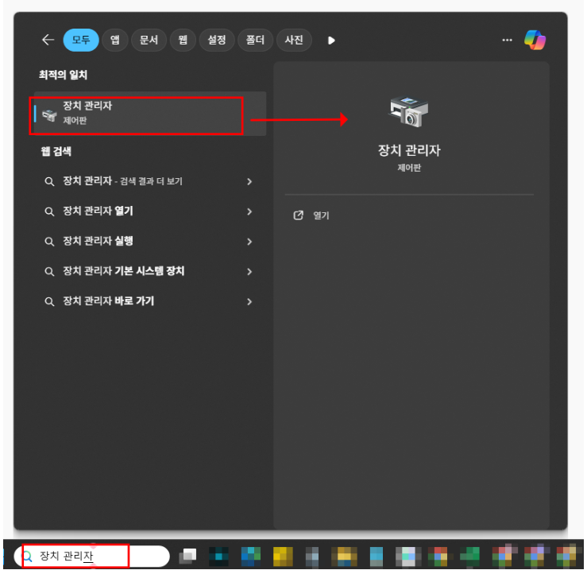Switch to the 폴더 filter tab
This screenshot has width=587, height=574.
click(256, 40)
